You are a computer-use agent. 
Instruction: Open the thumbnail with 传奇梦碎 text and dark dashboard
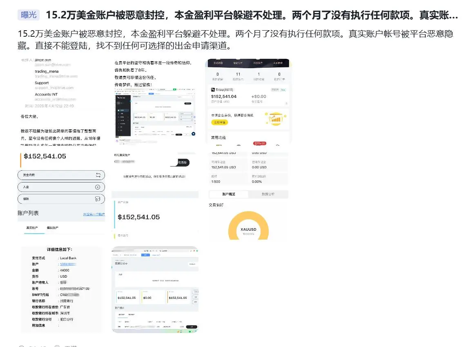tap(155, 102)
